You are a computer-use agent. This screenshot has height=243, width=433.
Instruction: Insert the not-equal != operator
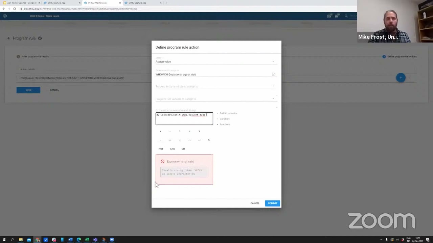(x=209, y=140)
